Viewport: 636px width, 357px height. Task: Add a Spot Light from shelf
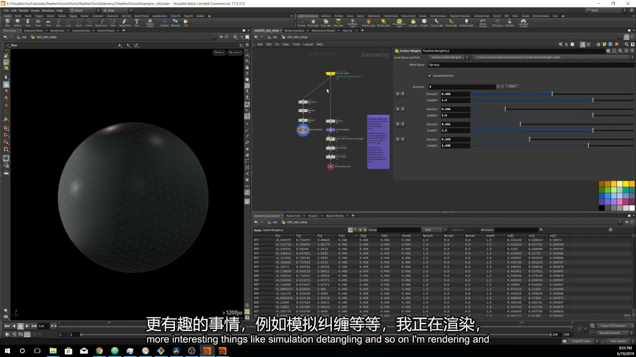(325, 23)
